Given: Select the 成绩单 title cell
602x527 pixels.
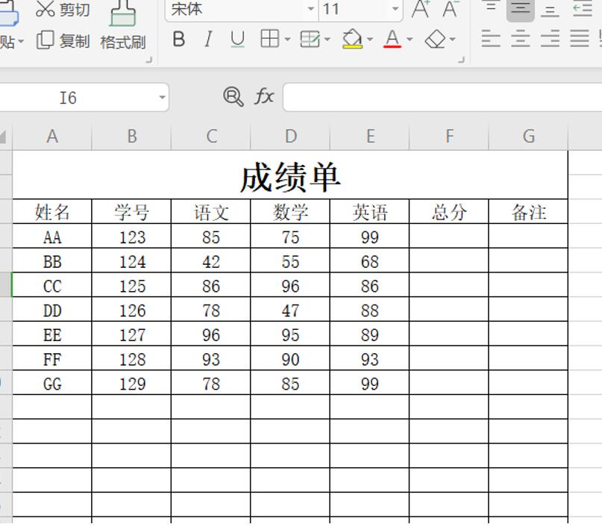Looking at the screenshot, I should [x=290, y=177].
